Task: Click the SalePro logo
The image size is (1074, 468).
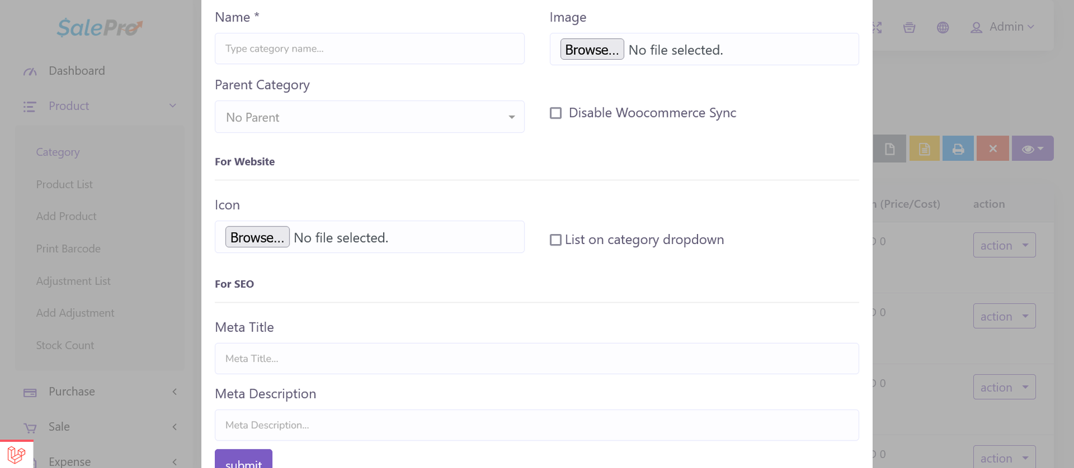Action: point(99,27)
